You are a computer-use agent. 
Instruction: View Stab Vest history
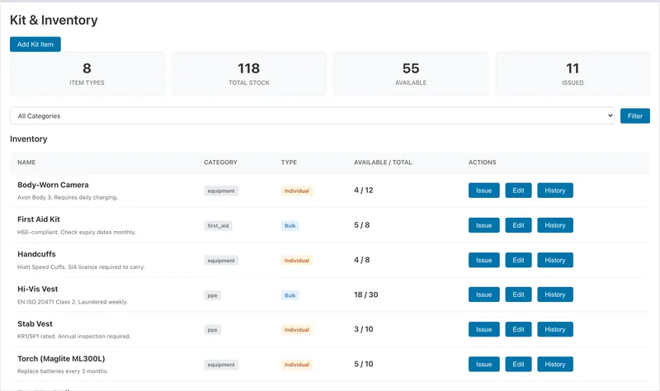click(x=554, y=329)
